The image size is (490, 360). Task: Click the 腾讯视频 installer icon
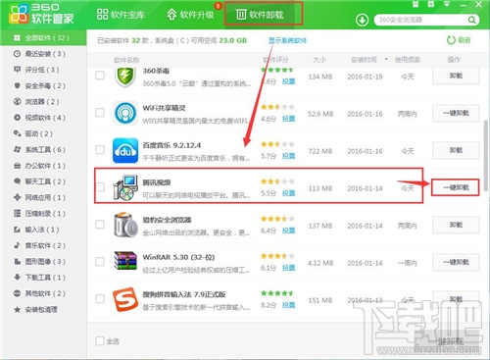[125, 187]
